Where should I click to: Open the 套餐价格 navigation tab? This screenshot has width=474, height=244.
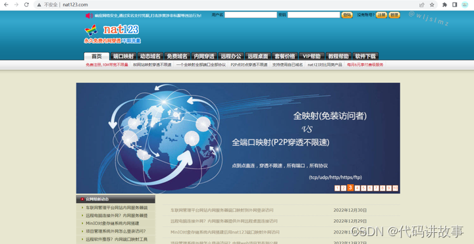(x=285, y=56)
